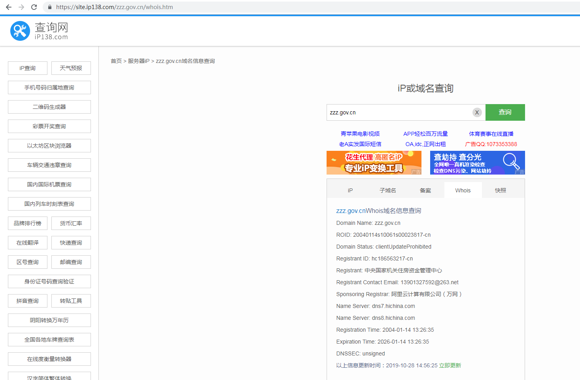580x380 pixels.
Task: Open 身份证号码查询验证 sidebar button
Action: coord(49,281)
